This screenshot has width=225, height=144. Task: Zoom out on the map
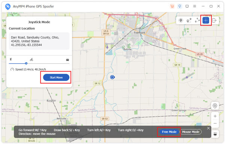pyautogui.click(x=215, y=123)
